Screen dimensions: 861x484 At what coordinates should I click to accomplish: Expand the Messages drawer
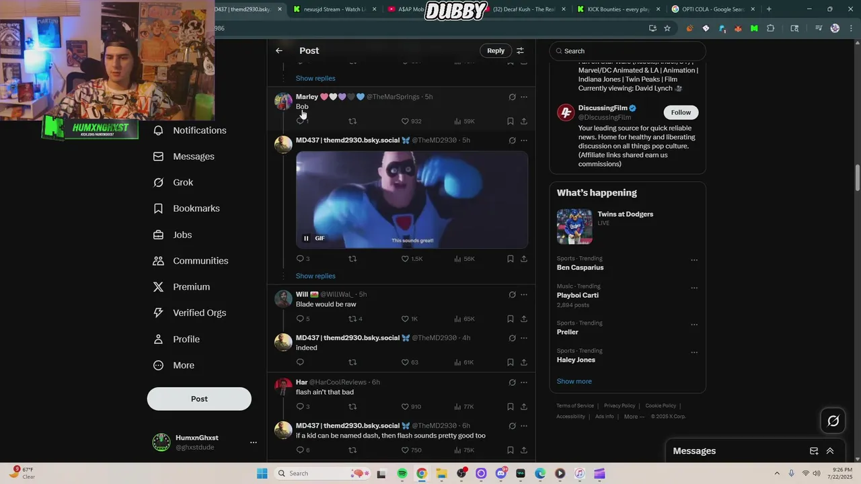click(830, 451)
